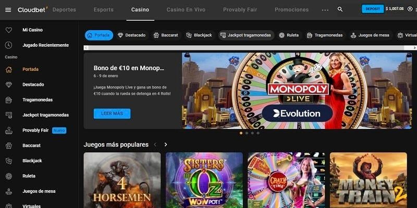Expand the three-dots more navigation menu
Viewport: 417px width, 208px height.
325,10
